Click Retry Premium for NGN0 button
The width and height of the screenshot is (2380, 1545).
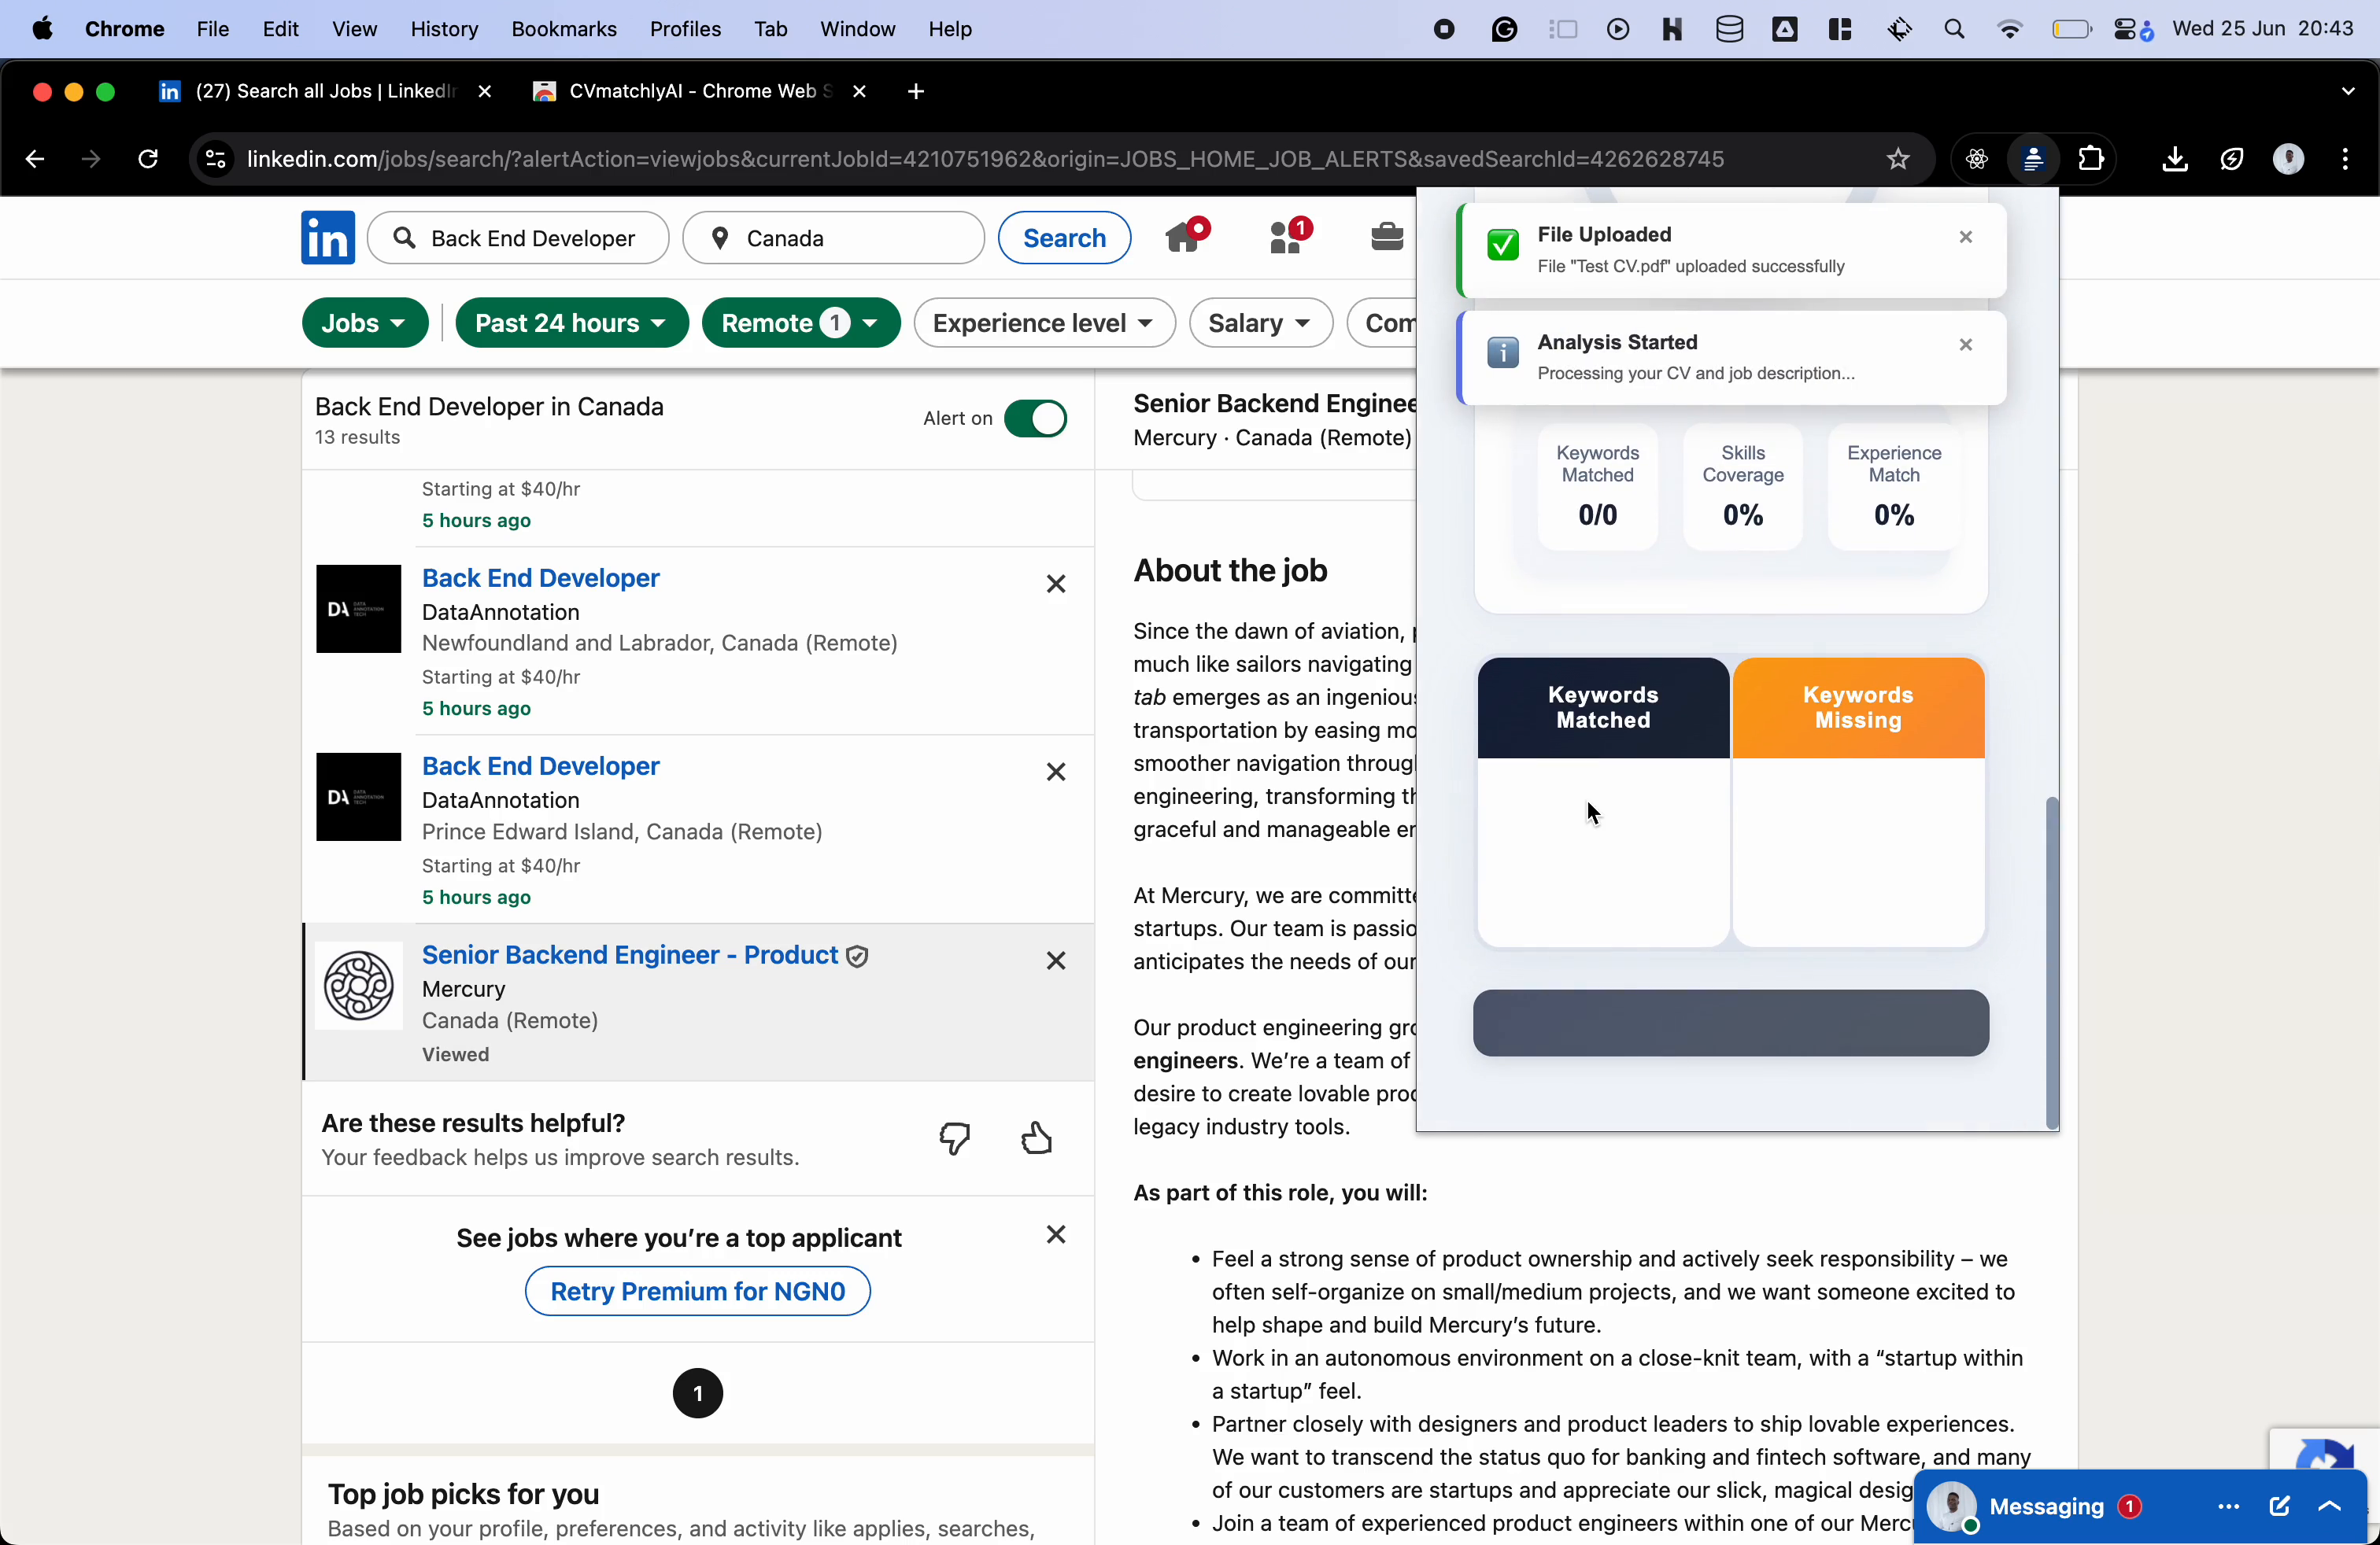pyautogui.click(x=697, y=1291)
